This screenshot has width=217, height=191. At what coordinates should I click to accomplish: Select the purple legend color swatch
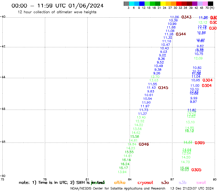point(195,4)
